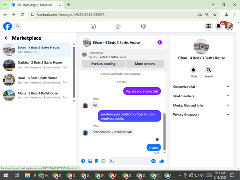
Task: Select the "Yes, are you interested?" message
Action: [x=142, y=91]
